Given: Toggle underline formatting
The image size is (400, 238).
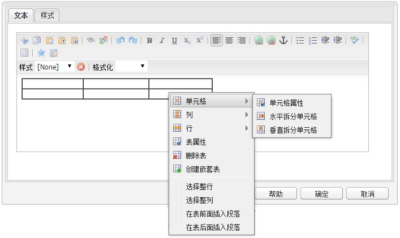Looking at the screenshot, I should click(174, 40).
